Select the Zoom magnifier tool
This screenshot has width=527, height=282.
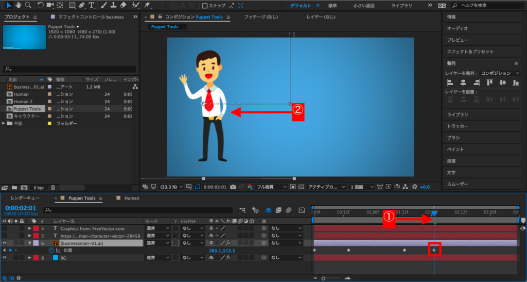pyautogui.click(x=27, y=5)
